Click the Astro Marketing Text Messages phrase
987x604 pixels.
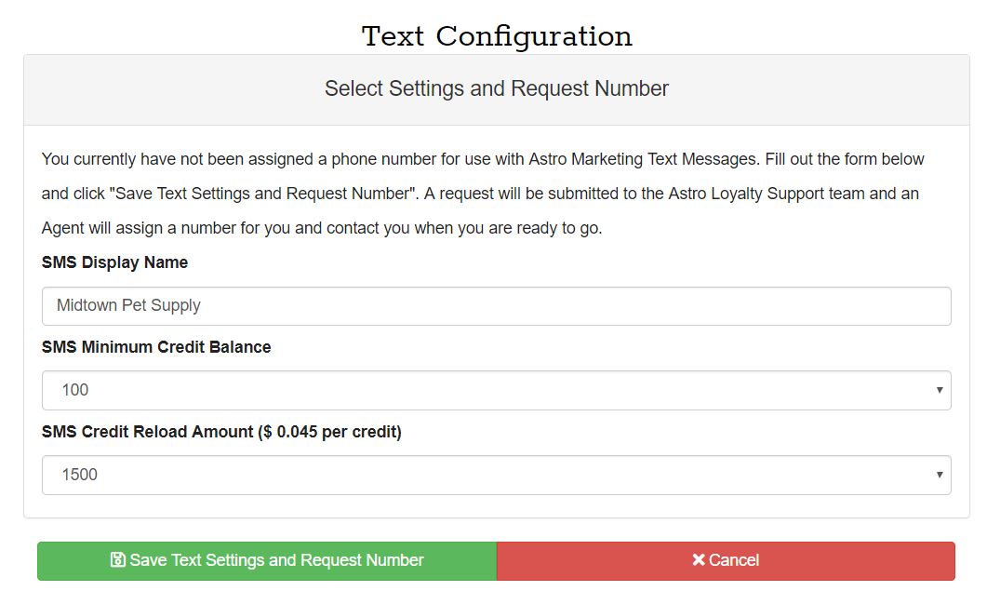click(642, 159)
